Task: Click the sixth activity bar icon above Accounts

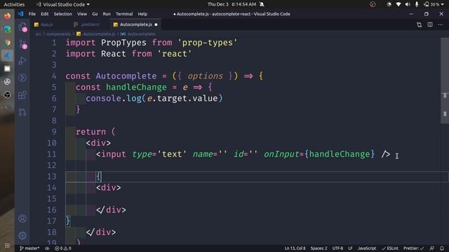Action: (x=22, y=112)
